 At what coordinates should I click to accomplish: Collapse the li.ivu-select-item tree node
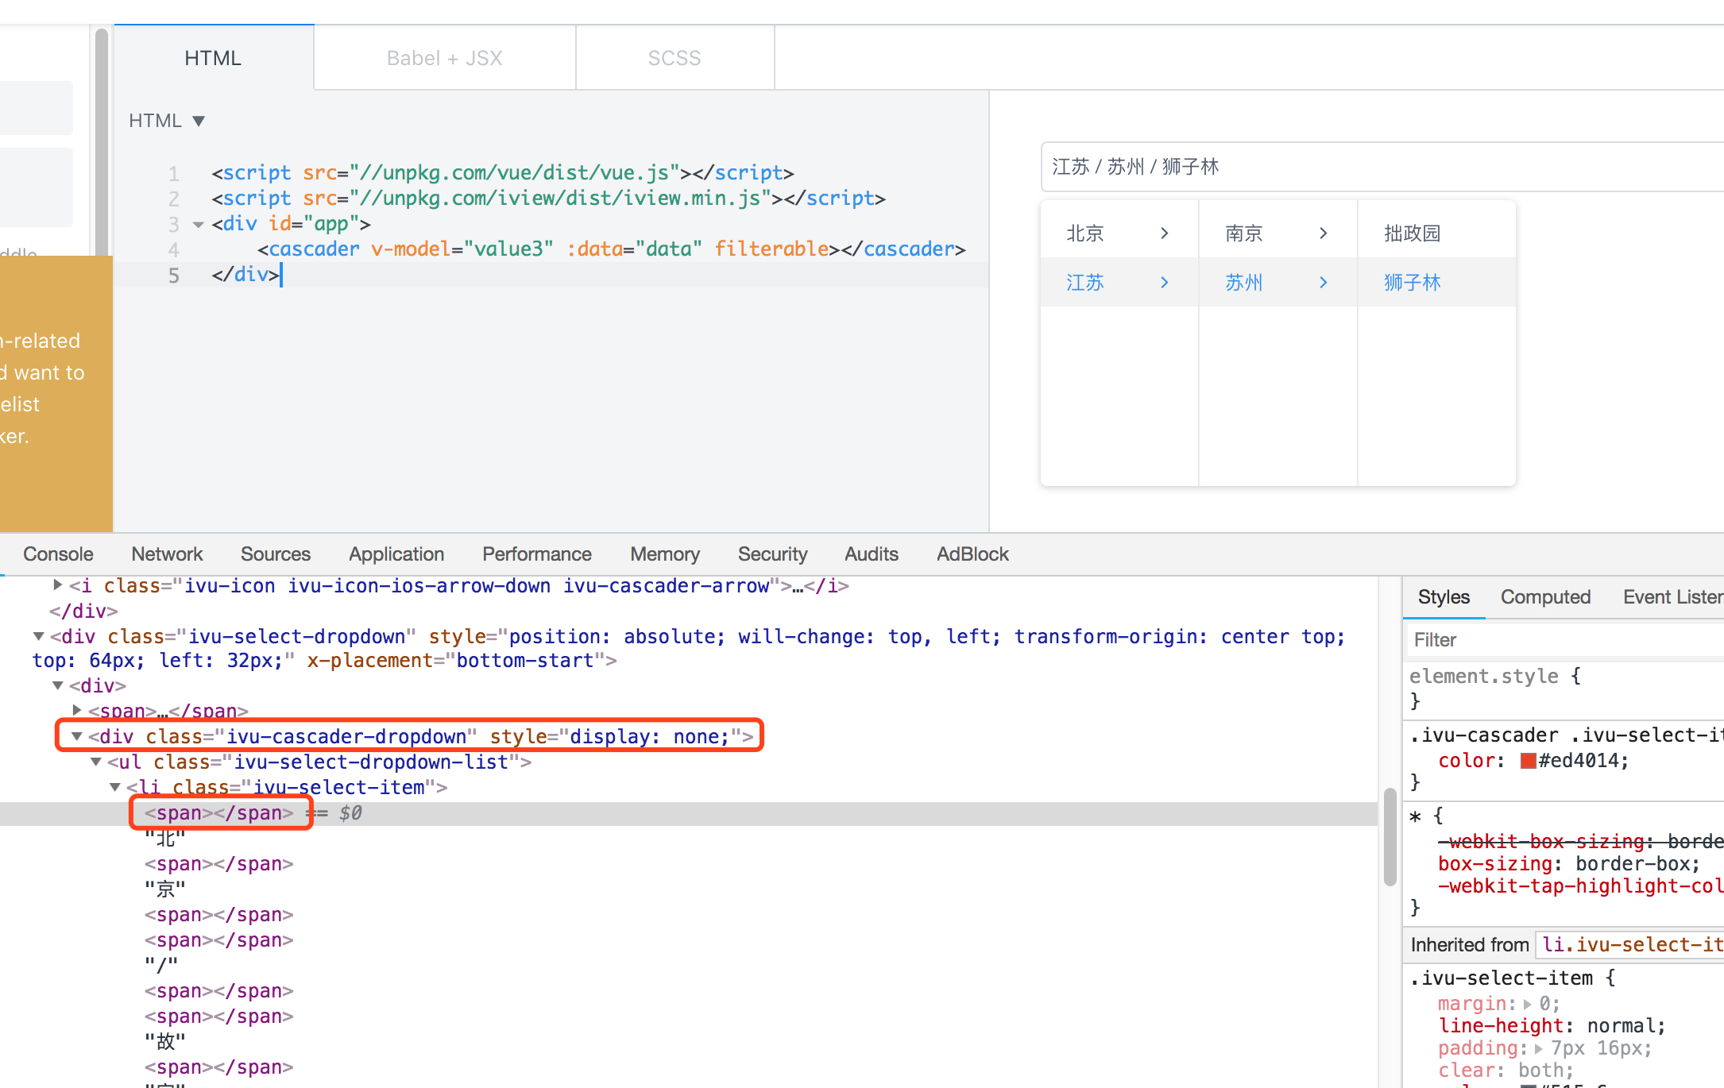click(115, 787)
